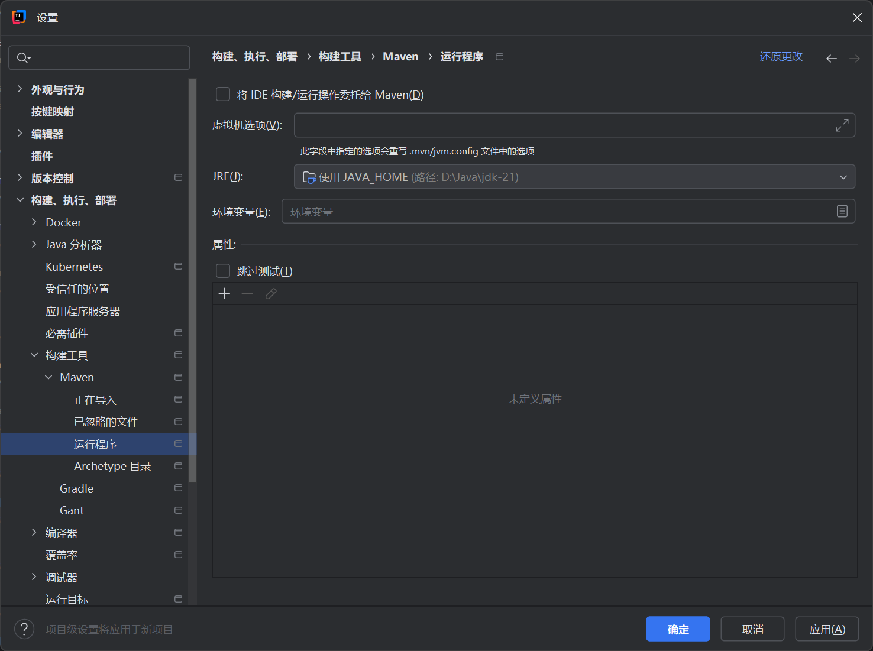Select 覆盖率 settings page

coord(62,555)
